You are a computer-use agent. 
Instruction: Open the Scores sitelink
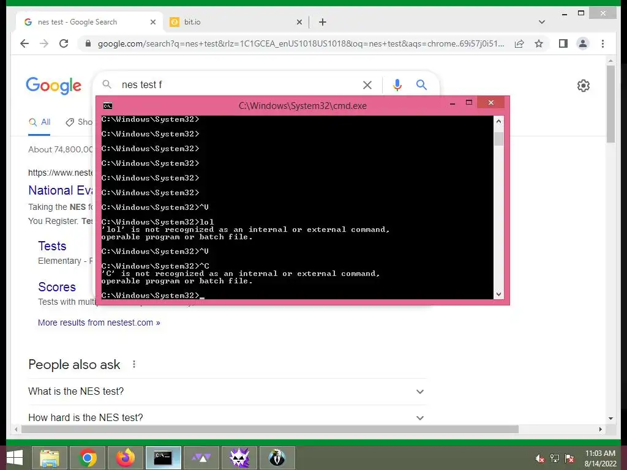[57, 287]
